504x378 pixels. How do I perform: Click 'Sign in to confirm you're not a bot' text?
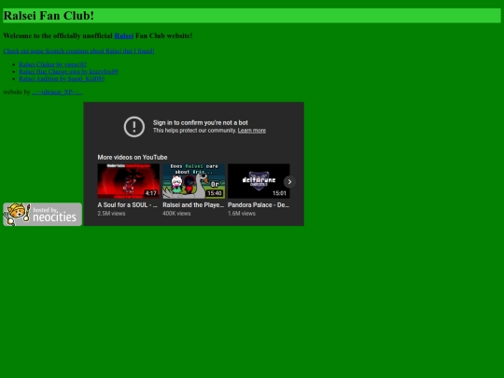pos(201,123)
